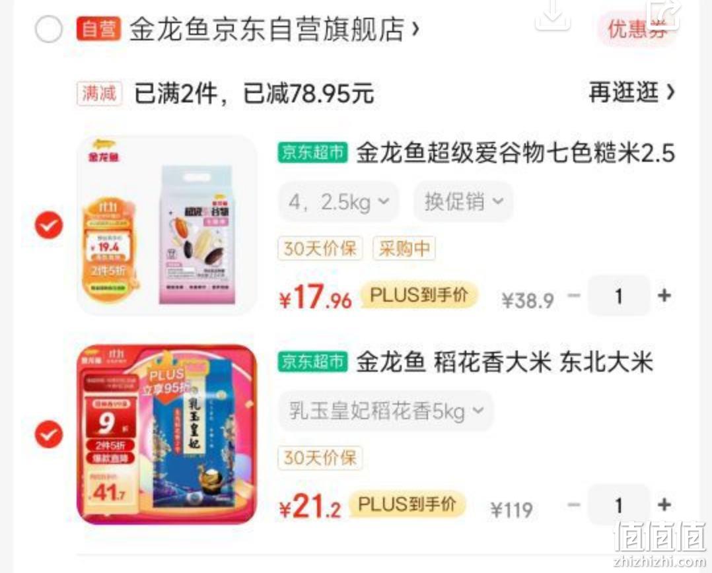Open the 七色糙米 product thumbnail
The height and width of the screenshot is (573, 712).
click(x=167, y=225)
